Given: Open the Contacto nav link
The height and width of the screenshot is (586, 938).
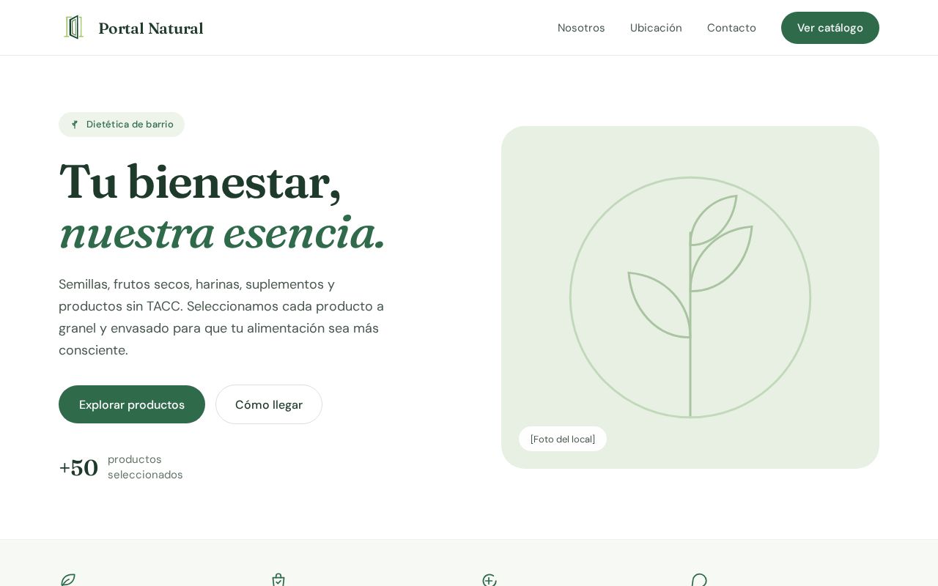Looking at the screenshot, I should point(731,28).
